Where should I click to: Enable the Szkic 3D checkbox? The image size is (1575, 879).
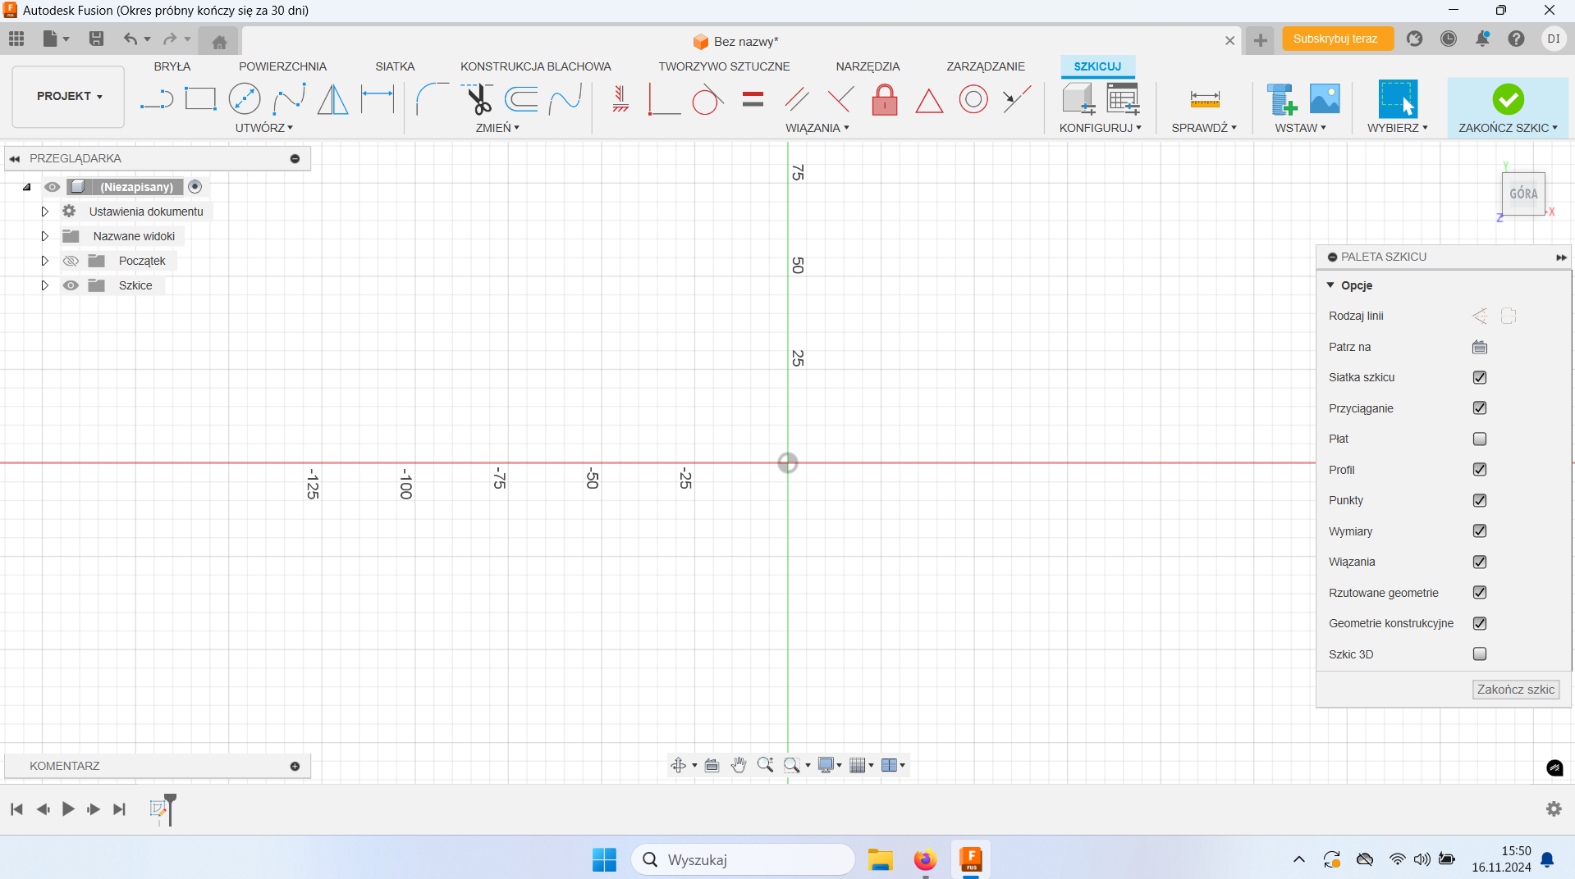(1480, 654)
